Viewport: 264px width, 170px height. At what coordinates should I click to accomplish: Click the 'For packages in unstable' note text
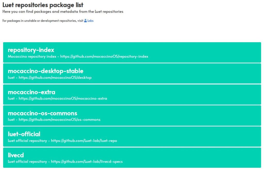43,21
